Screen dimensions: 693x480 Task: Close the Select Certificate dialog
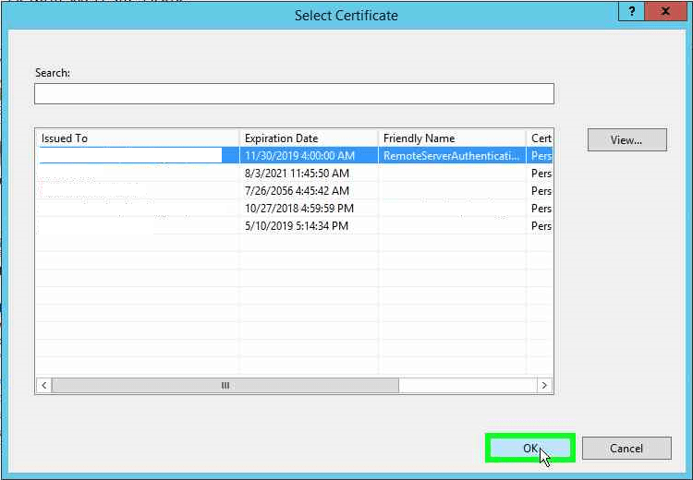coord(665,11)
